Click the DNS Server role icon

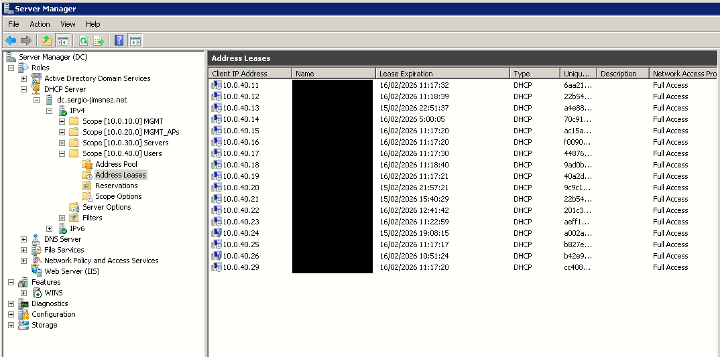click(x=36, y=238)
